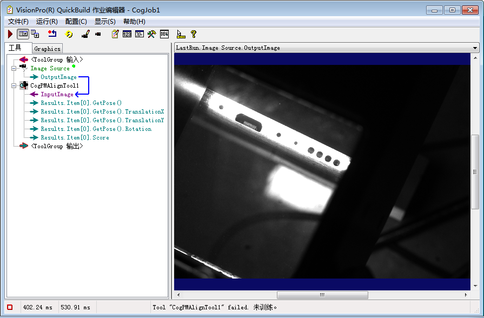The width and height of the screenshot is (484, 318).
Task: Switch to the Graphics tab
Action: click(48, 49)
